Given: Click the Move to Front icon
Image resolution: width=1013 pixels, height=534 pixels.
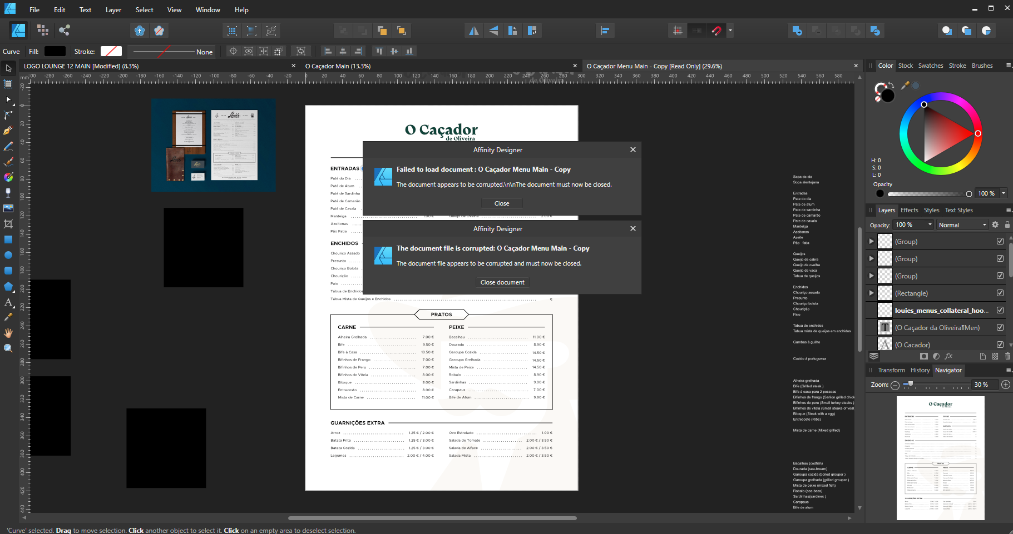Looking at the screenshot, I should [x=402, y=31].
